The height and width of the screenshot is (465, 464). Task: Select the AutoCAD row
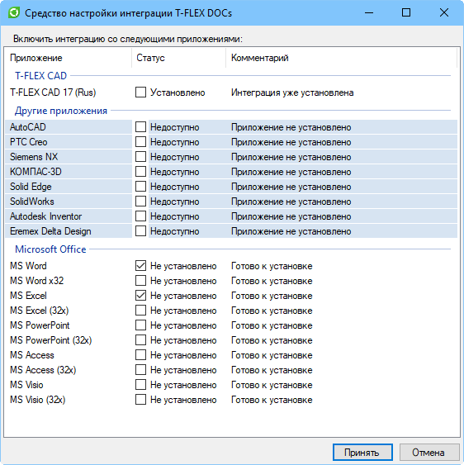[x=231, y=127]
